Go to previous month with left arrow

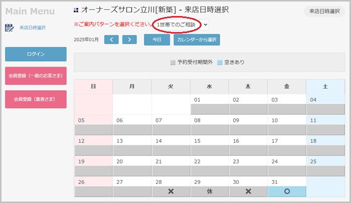pos(111,40)
